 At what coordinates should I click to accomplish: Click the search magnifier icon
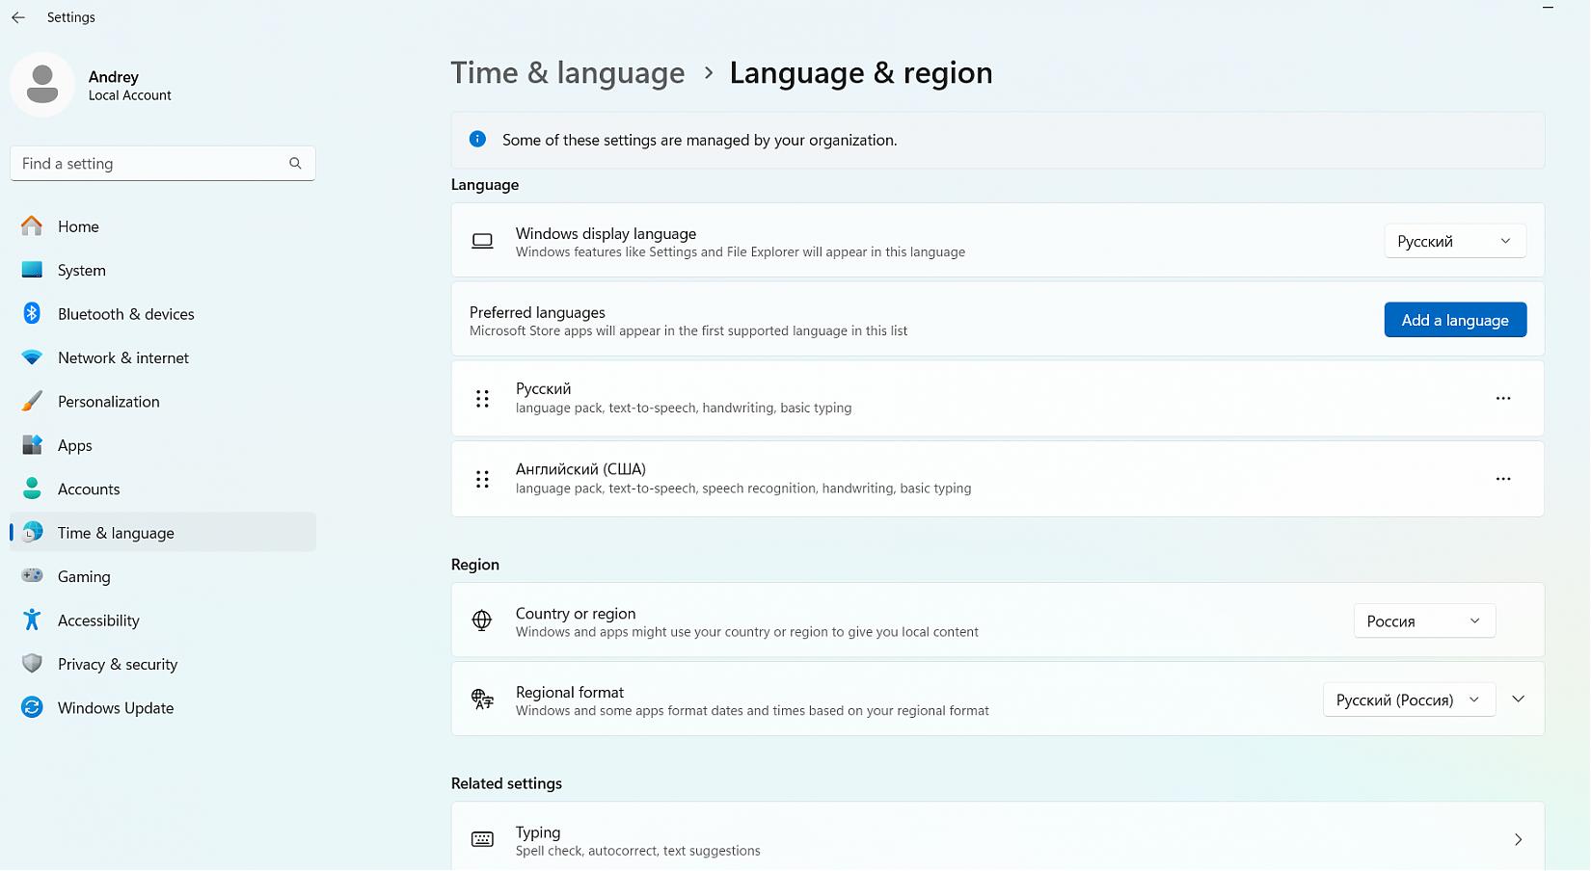pos(295,164)
